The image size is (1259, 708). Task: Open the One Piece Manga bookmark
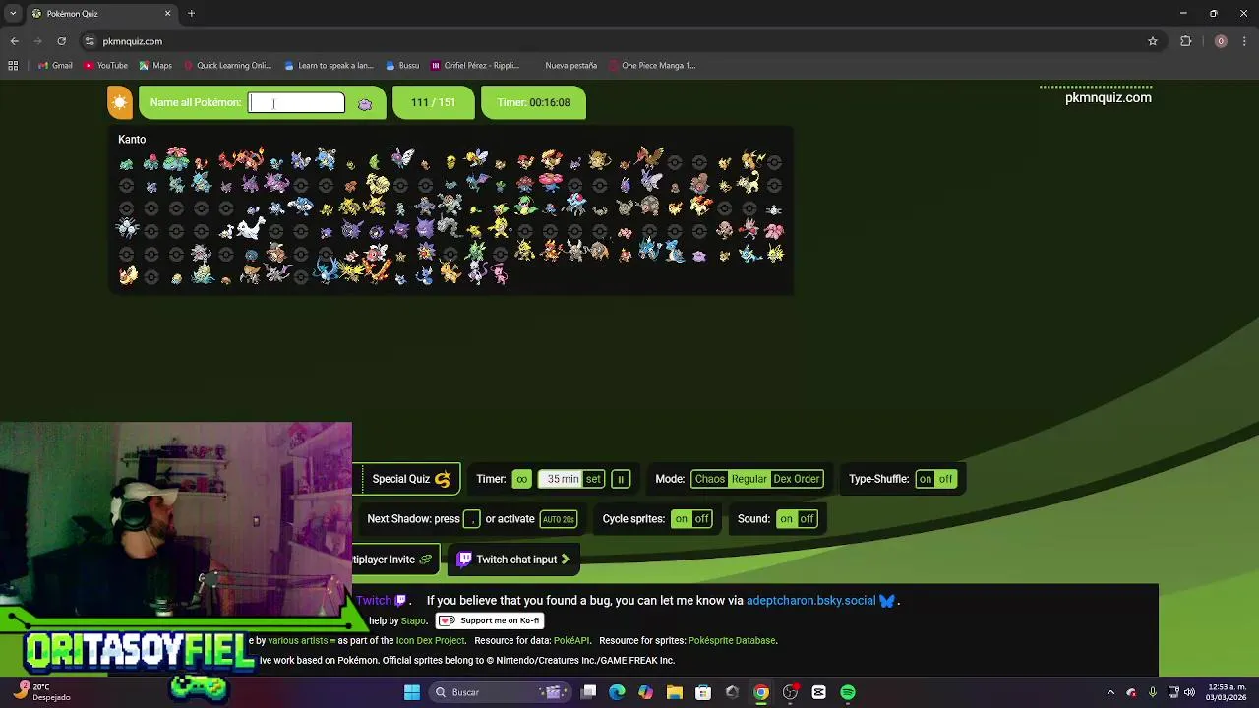click(652, 66)
